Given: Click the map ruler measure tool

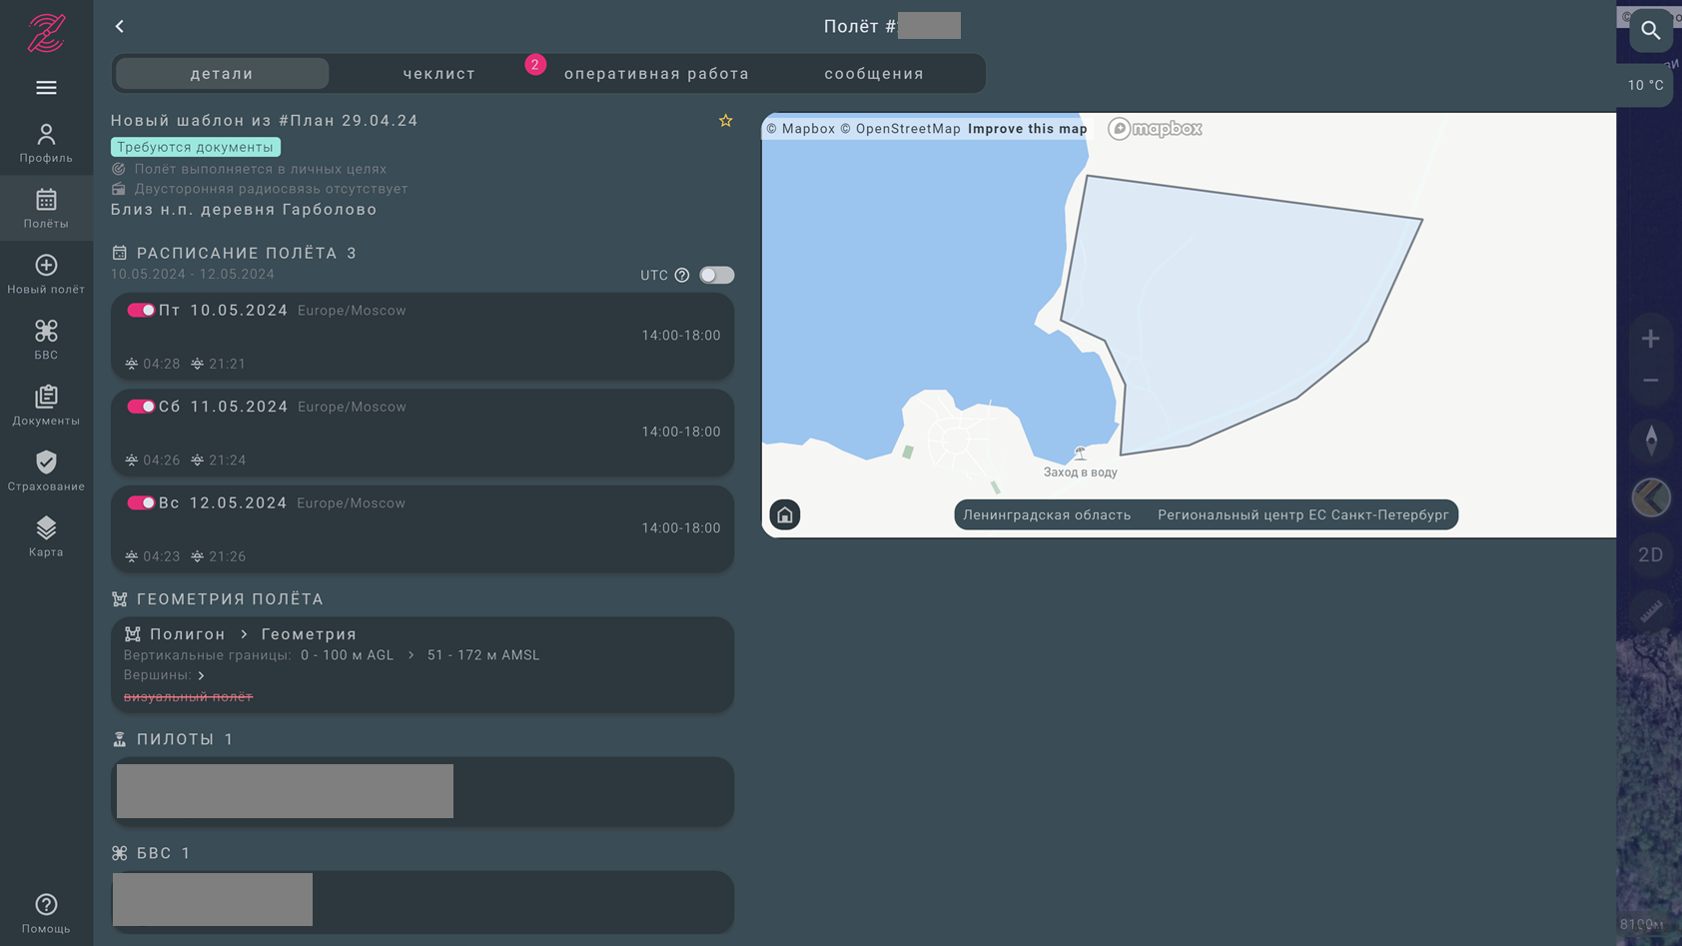Looking at the screenshot, I should coord(1651,610).
